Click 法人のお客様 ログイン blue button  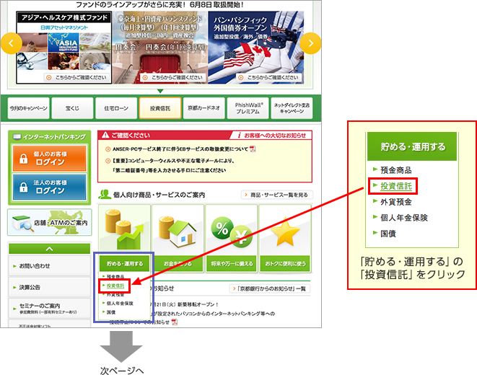(x=50, y=187)
